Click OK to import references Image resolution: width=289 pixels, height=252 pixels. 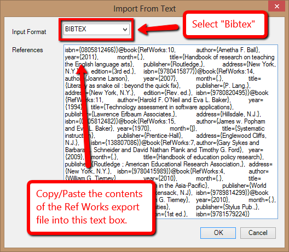218,233
